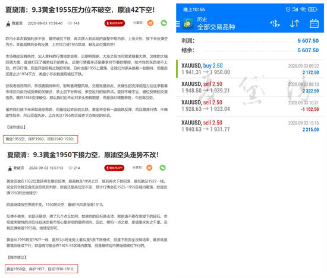The width and height of the screenshot is (327, 278).
Task: Click red APP download button in first article
Action: click(x=115, y=23)
